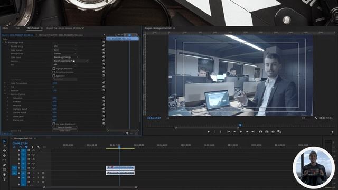Click Mark Out in Program monitor

coord(221,132)
